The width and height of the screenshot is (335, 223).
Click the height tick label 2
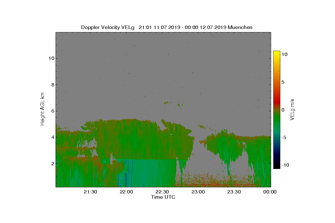point(52,163)
